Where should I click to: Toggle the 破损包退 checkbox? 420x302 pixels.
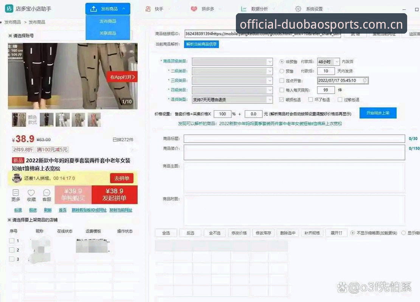[282, 100]
